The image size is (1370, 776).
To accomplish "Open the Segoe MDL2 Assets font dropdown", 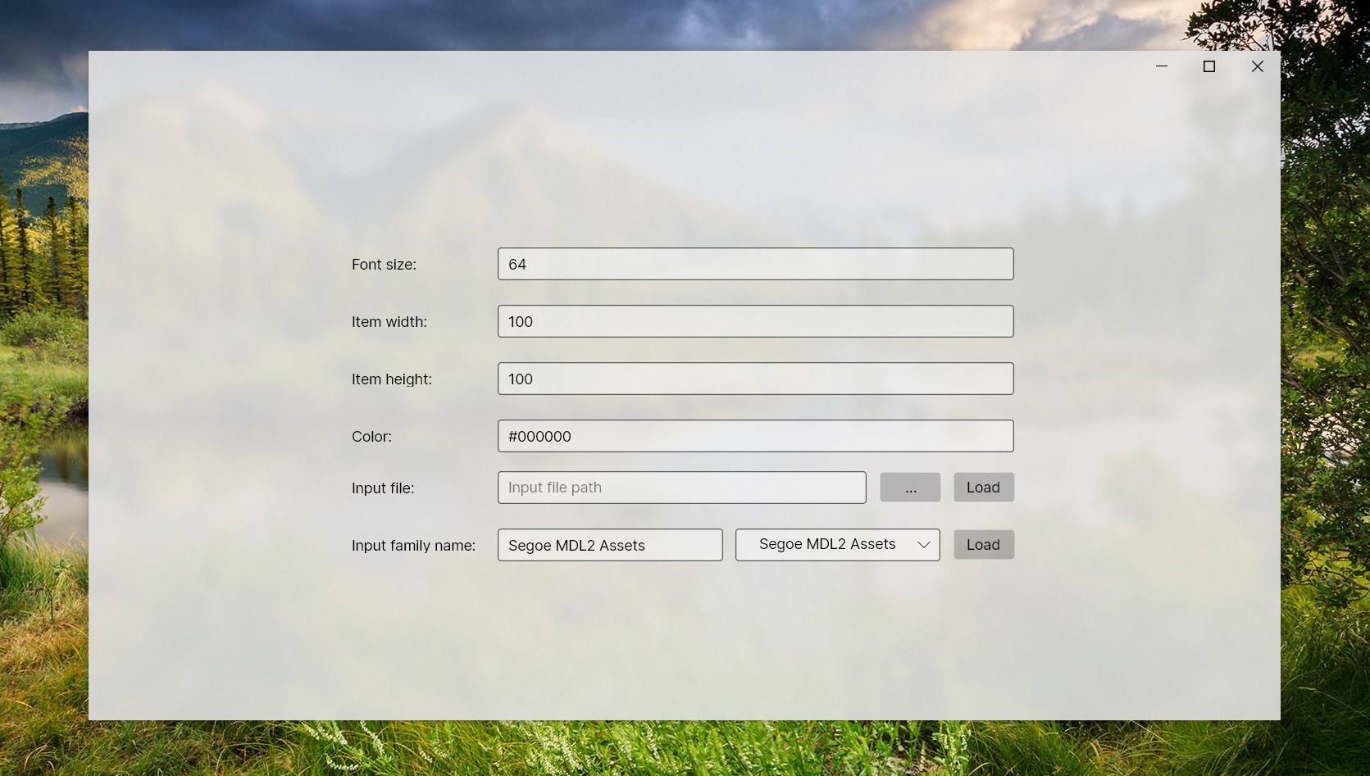I will coord(837,545).
